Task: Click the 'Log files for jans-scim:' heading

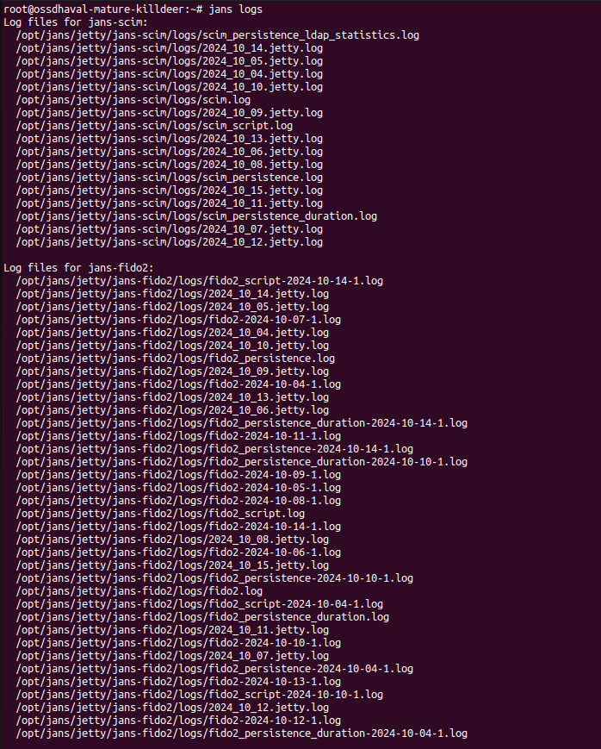Action: [76, 22]
